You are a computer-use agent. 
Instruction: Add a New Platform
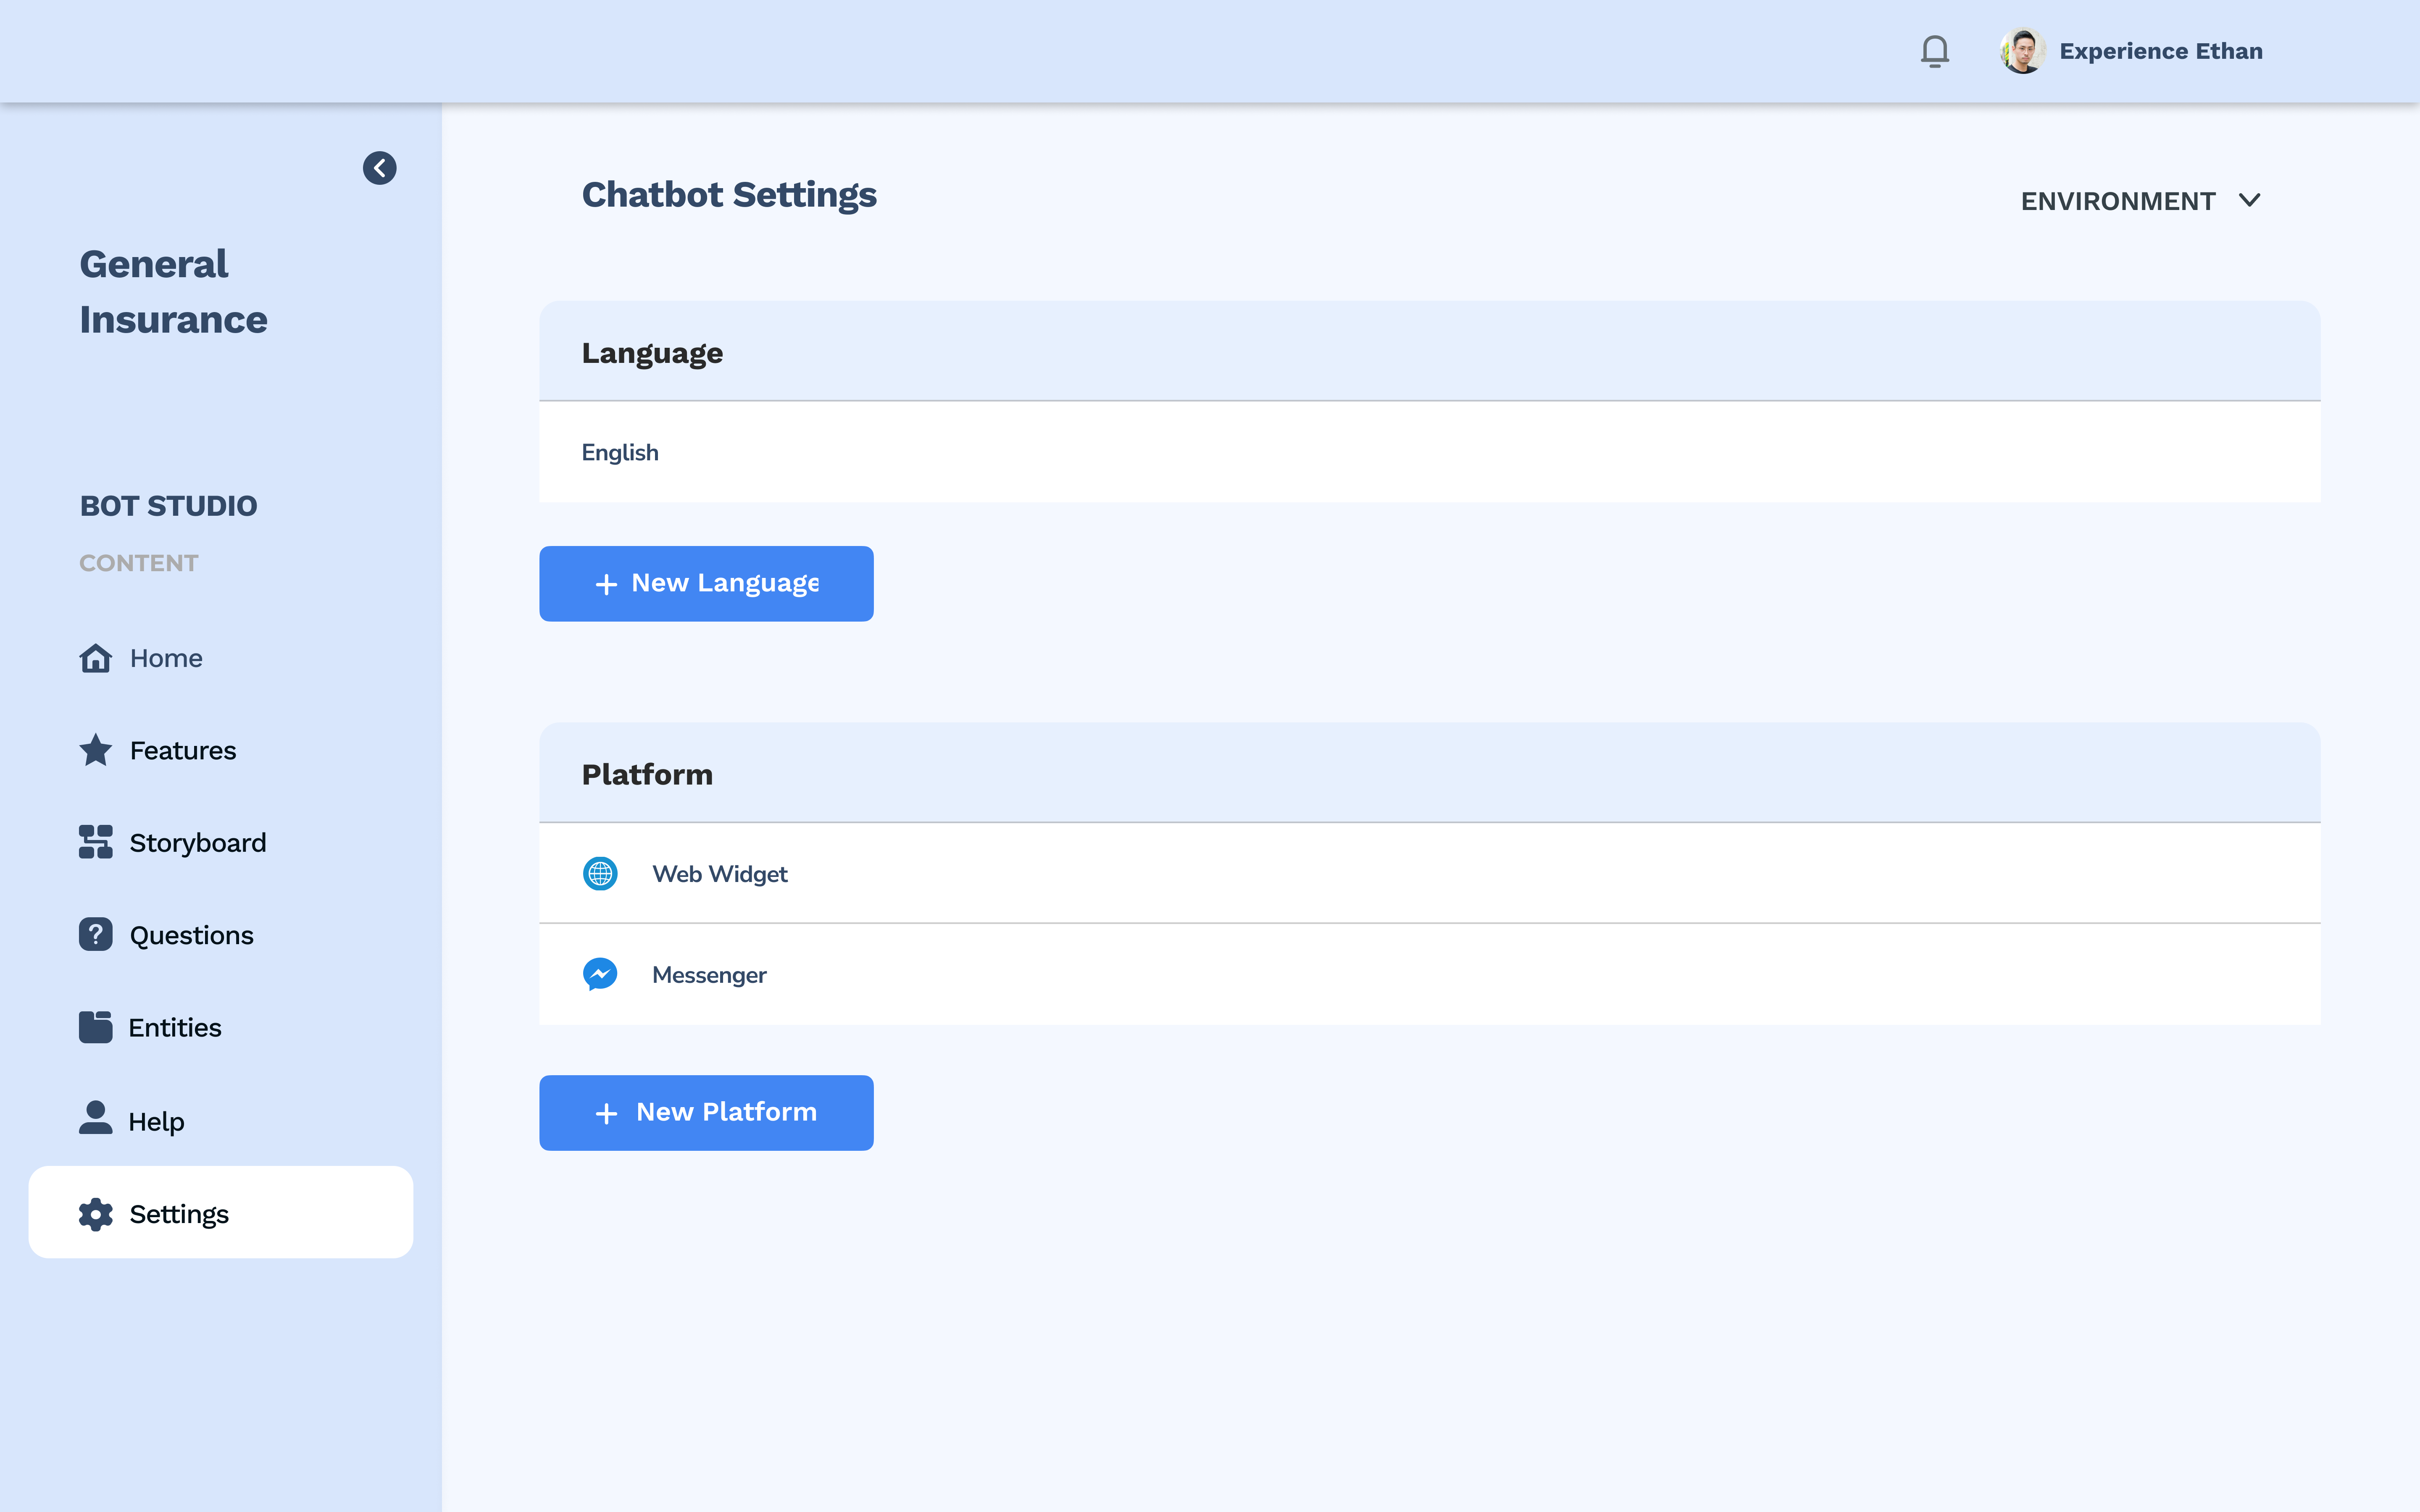706,1112
